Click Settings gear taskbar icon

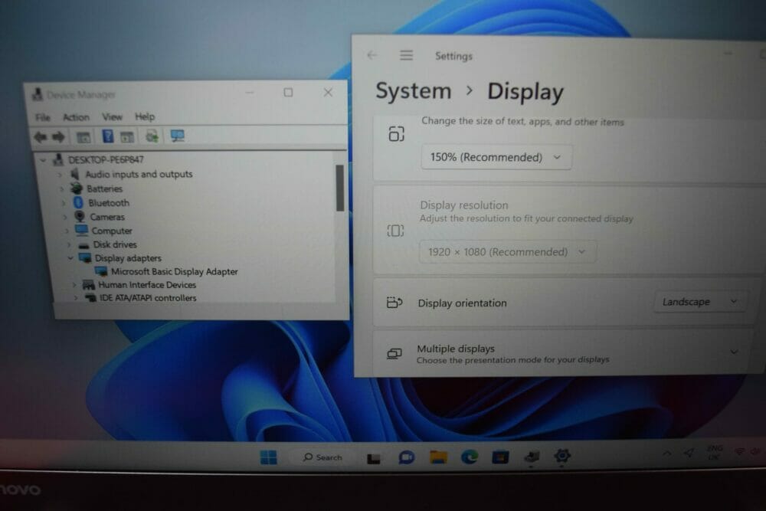pyautogui.click(x=562, y=455)
